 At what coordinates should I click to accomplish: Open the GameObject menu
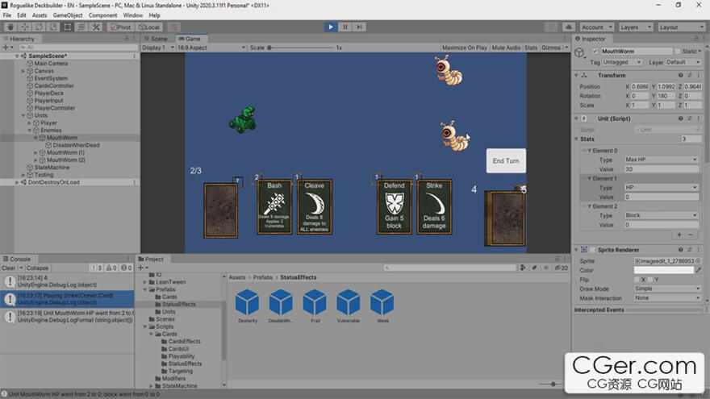point(68,15)
